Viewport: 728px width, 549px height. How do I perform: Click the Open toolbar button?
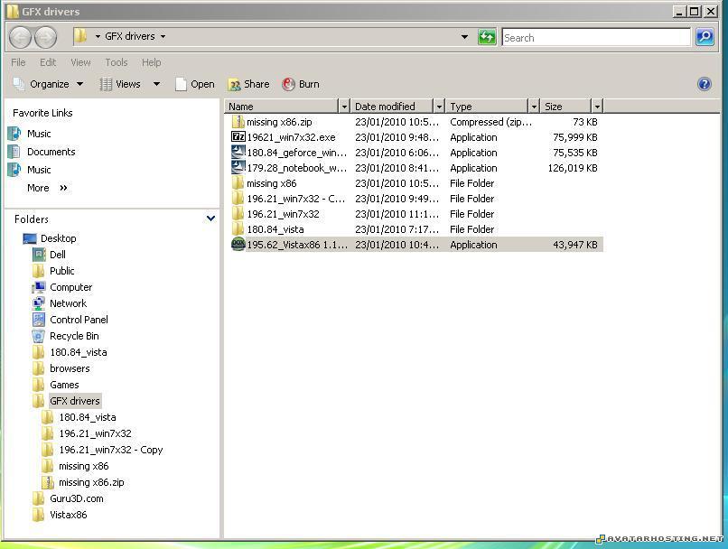194,84
